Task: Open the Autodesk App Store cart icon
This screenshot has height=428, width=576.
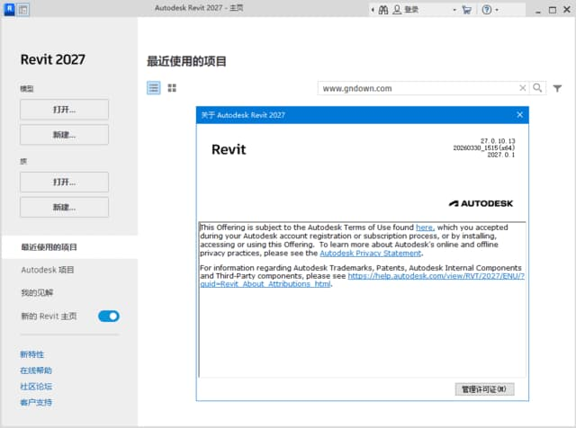Action: 466,10
